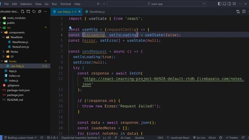Click TypeScript Importer symbols status item
The height and width of the screenshot is (140, 249).
point(81,138)
